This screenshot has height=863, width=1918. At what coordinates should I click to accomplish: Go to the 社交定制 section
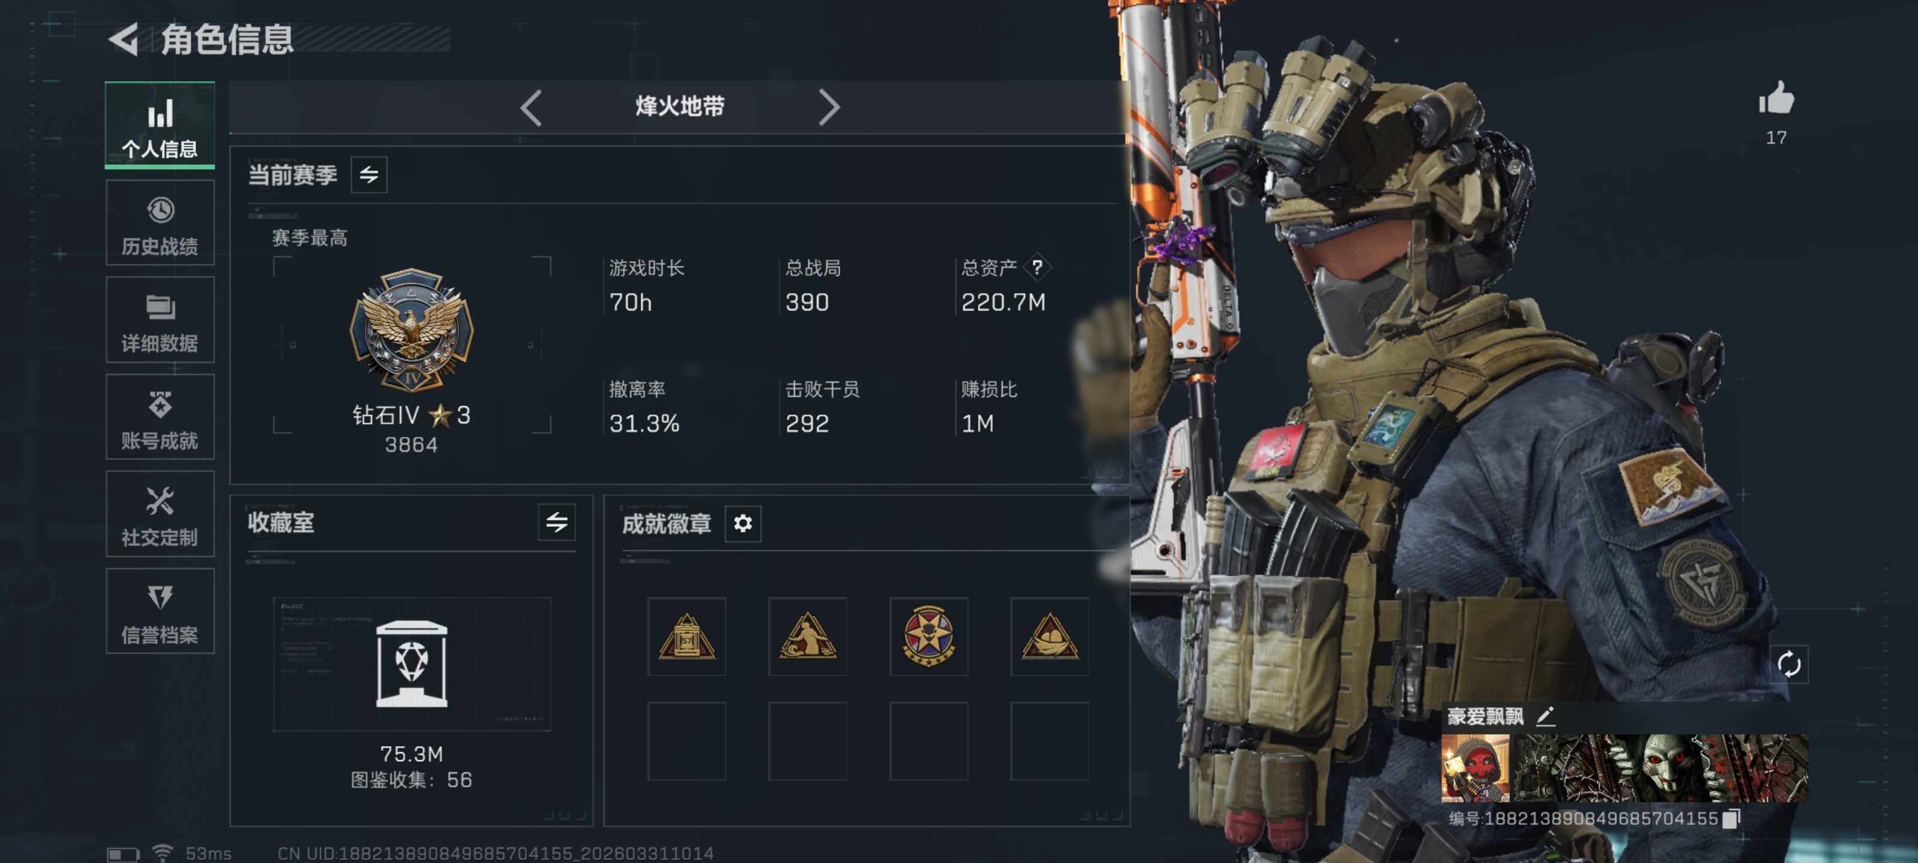[x=160, y=514]
